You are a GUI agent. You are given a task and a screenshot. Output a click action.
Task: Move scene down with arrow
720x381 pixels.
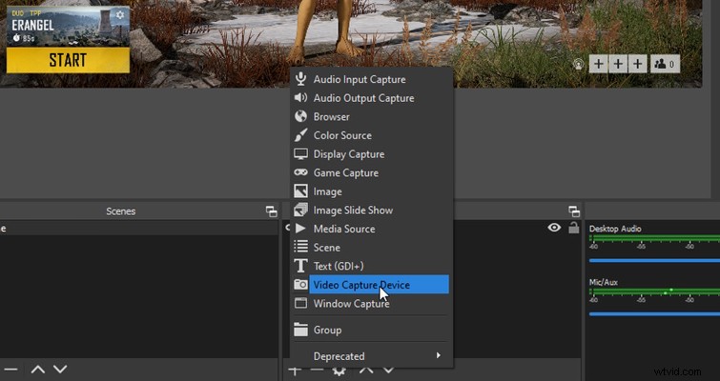point(60,369)
